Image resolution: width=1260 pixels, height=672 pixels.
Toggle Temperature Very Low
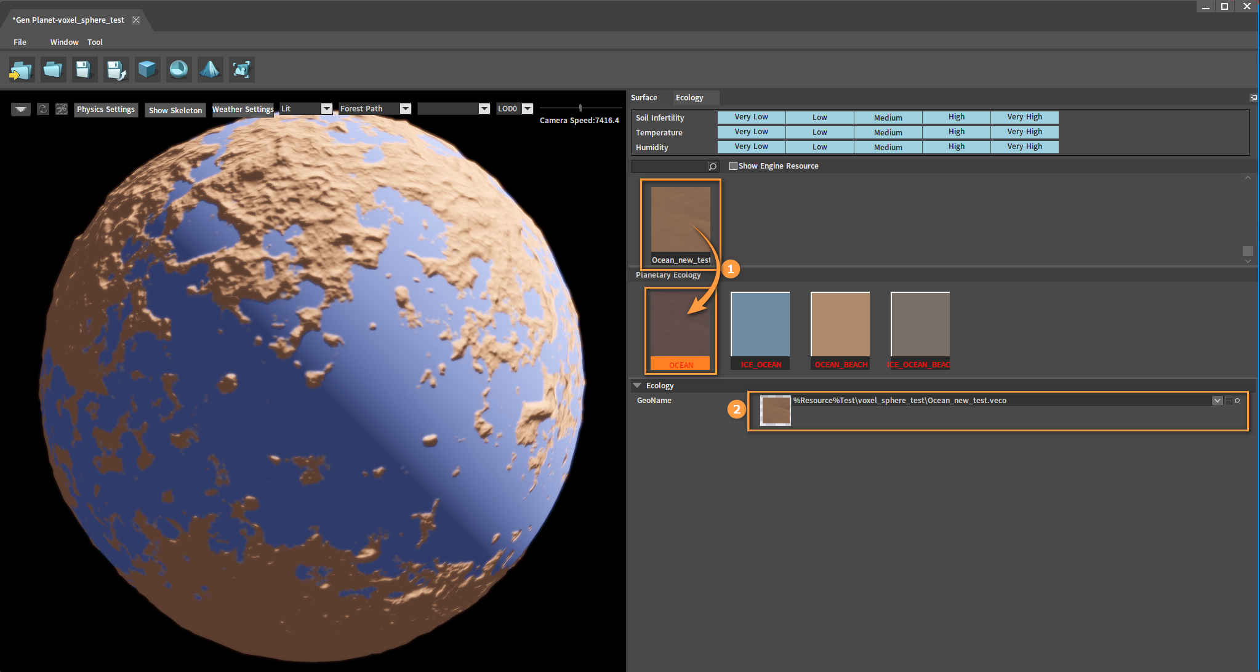click(751, 132)
